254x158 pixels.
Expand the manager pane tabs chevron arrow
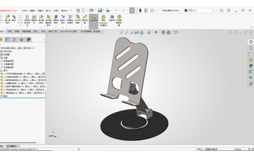point(44,40)
